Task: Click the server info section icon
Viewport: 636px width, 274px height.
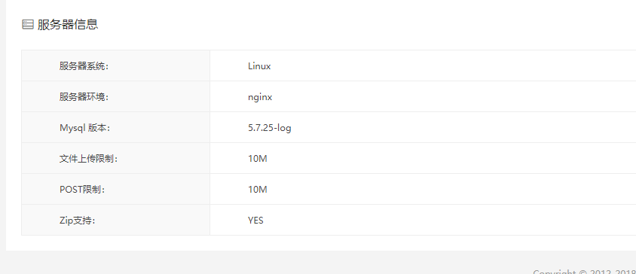Action: tap(28, 24)
